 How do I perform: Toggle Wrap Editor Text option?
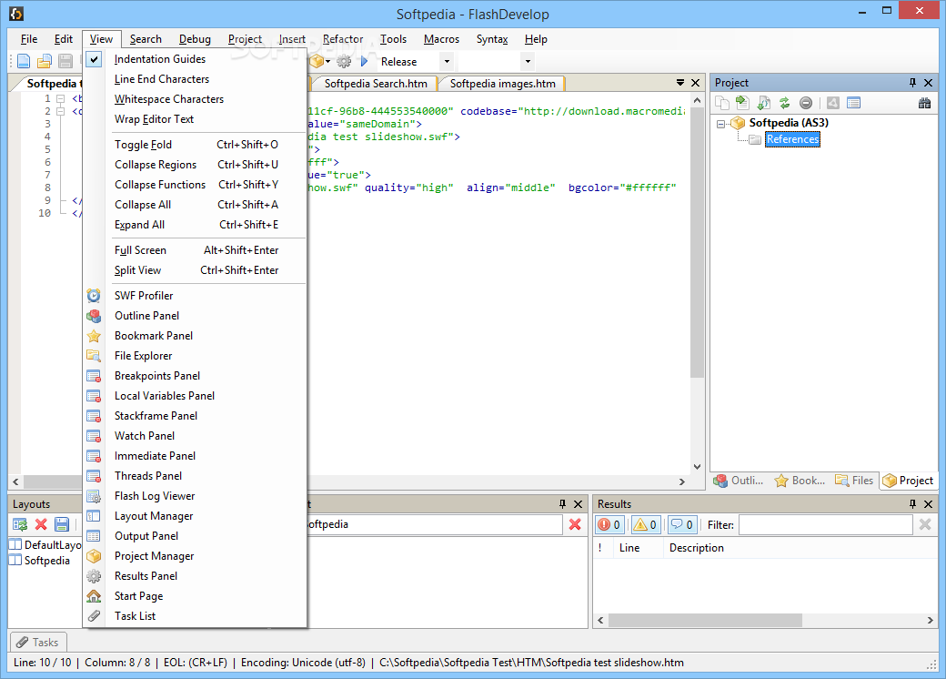click(195, 119)
